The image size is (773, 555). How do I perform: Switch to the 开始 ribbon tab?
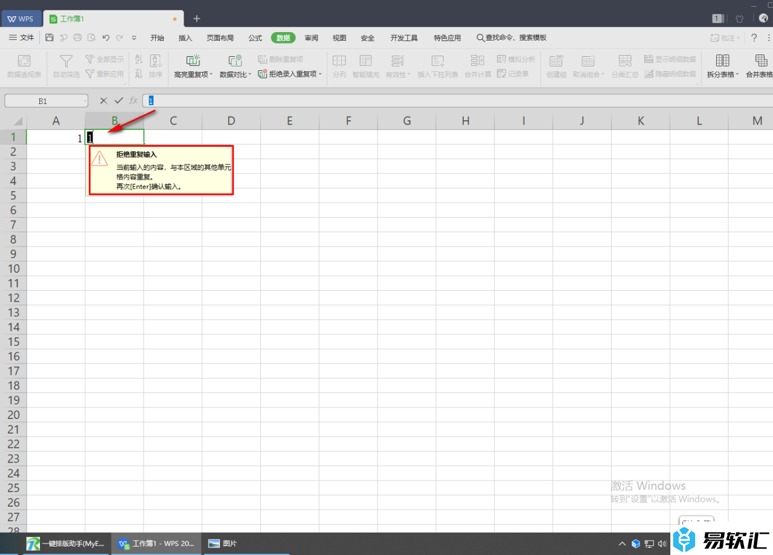[x=157, y=37]
